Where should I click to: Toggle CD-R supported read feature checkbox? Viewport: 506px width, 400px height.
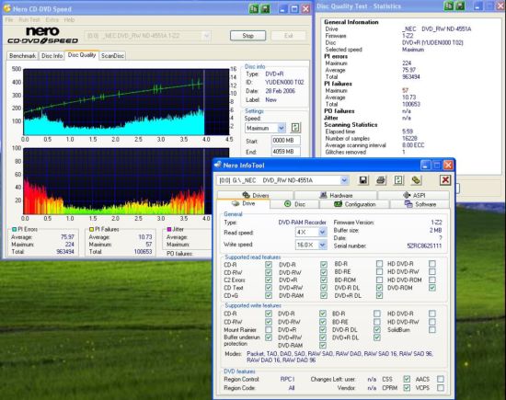(x=269, y=265)
